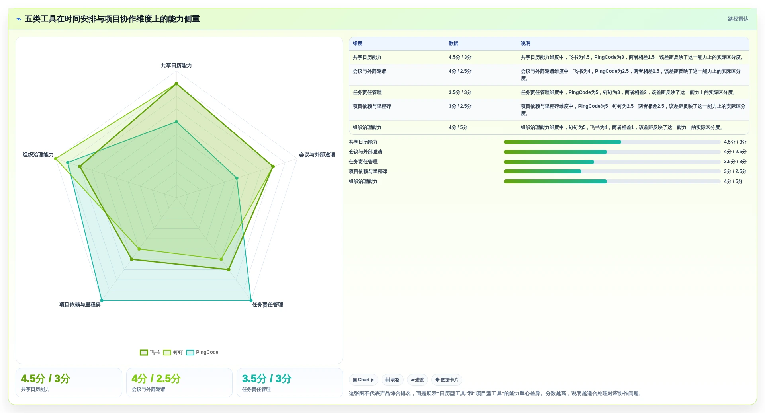
Task: Click the 会议与外部邀请 radar axis label
Action: coord(317,155)
